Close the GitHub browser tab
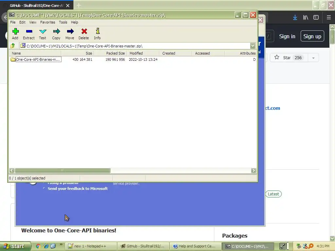Image resolution: width=335 pixels, height=251 pixels. pos(68,6)
